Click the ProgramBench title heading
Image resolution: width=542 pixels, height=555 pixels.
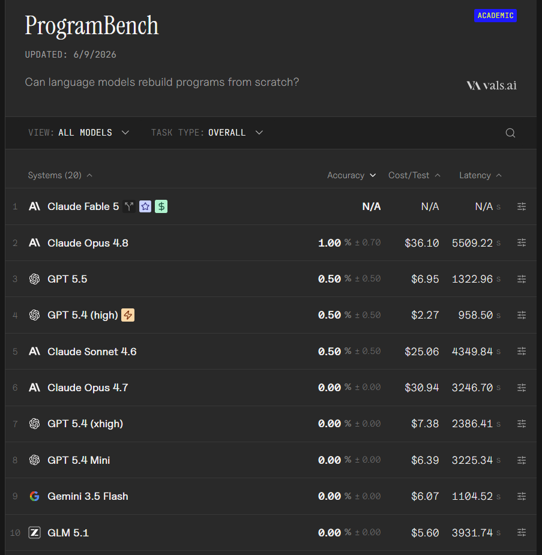coord(92,26)
